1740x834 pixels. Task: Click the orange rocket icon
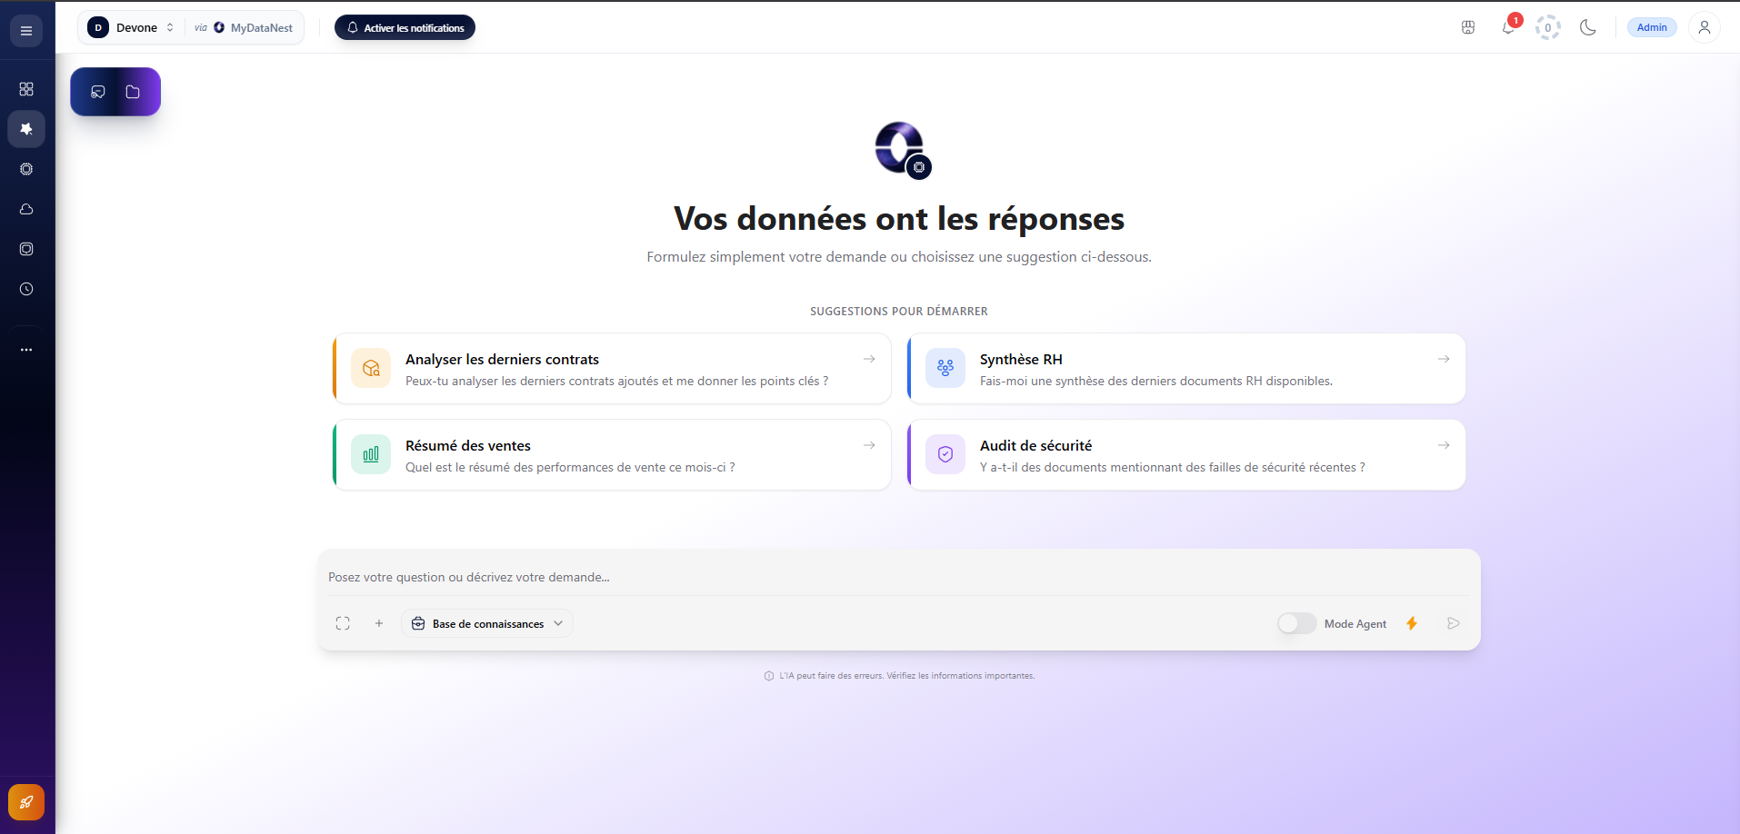coord(26,802)
